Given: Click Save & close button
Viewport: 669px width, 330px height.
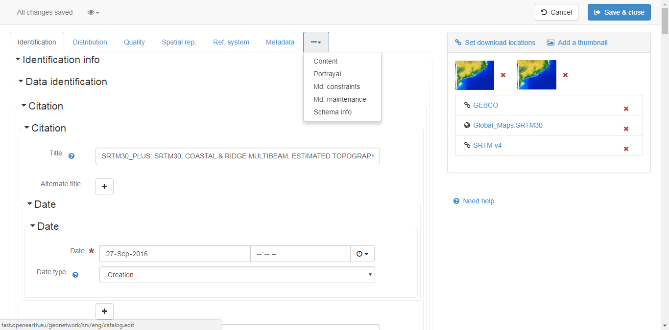Looking at the screenshot, I should pyautogui.click(x=619, y=12).
